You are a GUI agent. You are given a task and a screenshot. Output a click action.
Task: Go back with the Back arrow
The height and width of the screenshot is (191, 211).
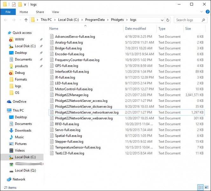tap(6, 20)
